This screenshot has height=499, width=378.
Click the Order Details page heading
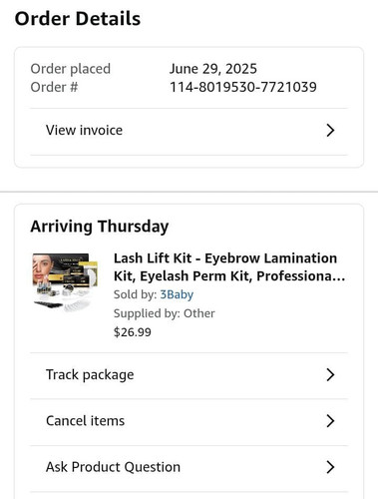pyautogui.click(x=78, y=19)
